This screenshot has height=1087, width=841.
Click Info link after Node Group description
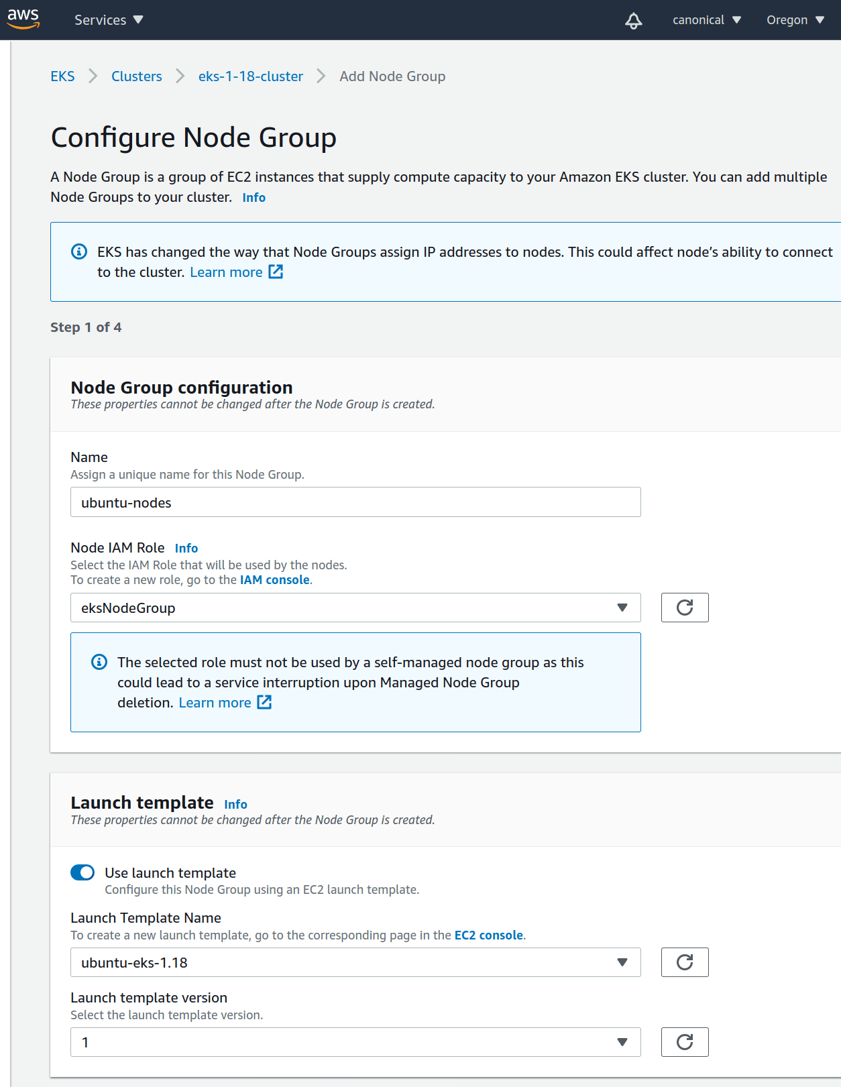[254, 197]
